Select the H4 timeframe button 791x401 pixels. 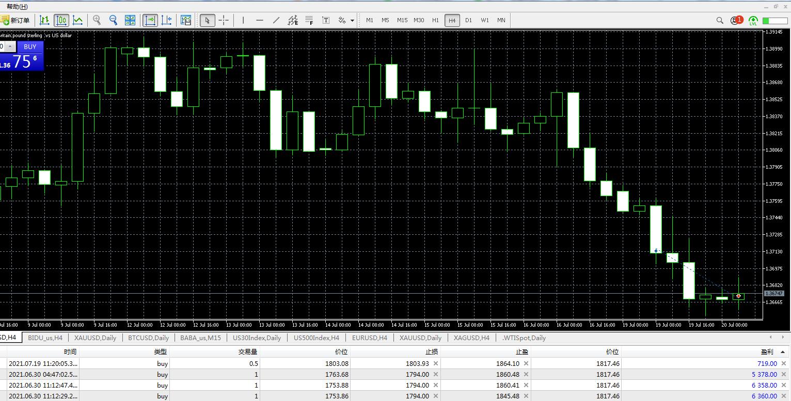(x=452, y=20)
